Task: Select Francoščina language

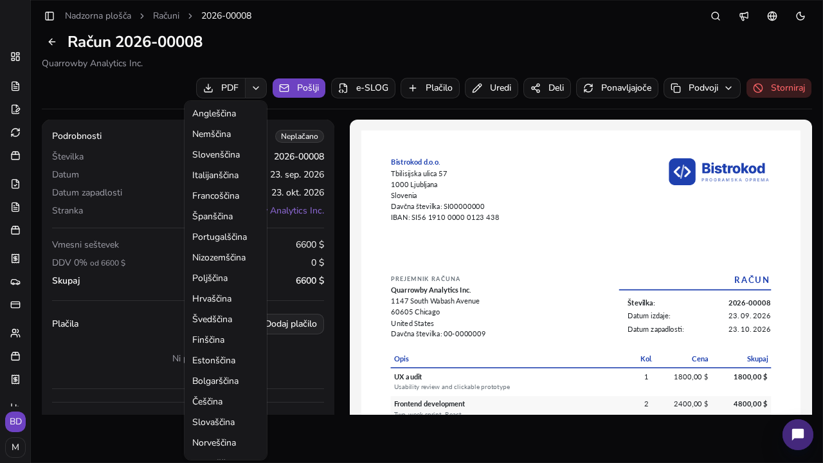Action: pos(226,196)
